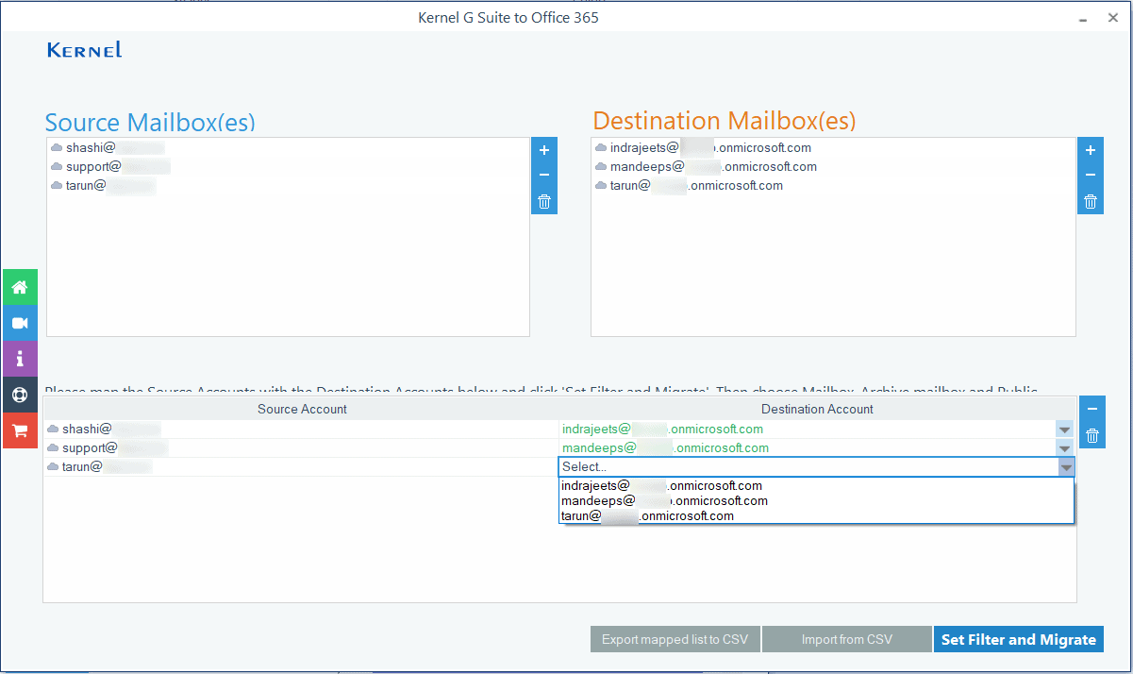Expand destination dropdown for support row
The width and height of the screenshot is (1133, 674).
(1065, 448)
